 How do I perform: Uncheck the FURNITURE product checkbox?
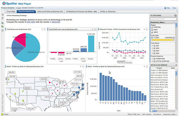154,59
